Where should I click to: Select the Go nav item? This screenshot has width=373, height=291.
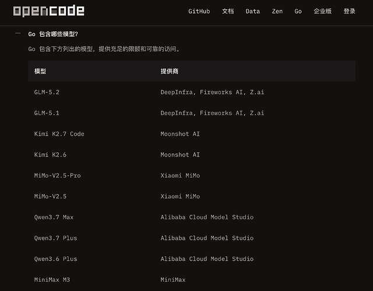tap(298, 11)
